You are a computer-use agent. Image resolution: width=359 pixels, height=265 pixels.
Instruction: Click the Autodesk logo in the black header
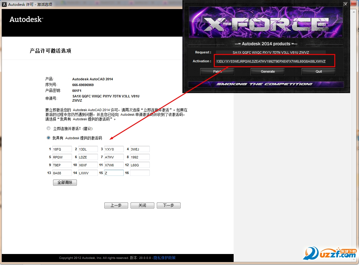coord(26,19)
